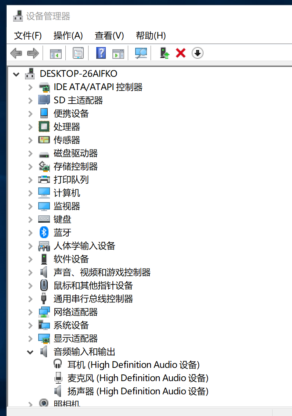This screenshot has width=292, height=416.
Task: Click the 耳机 headphone icon
Action: point(58,364)
